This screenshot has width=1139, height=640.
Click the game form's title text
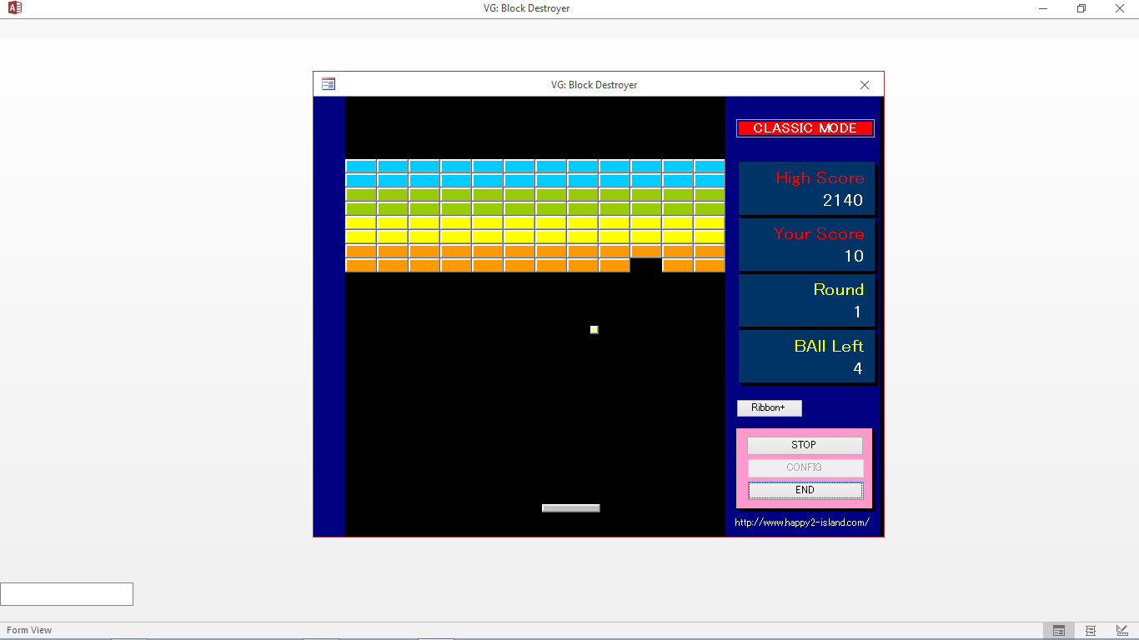coord(595,85)
